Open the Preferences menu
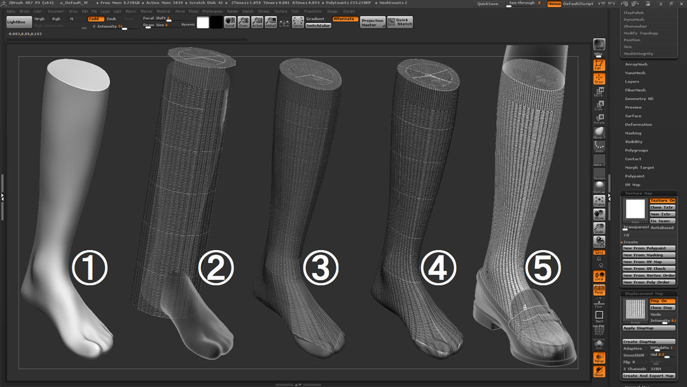 click(212, 11)
